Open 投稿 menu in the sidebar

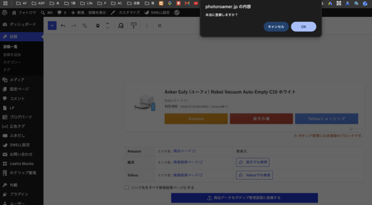(x=21, y=37)
